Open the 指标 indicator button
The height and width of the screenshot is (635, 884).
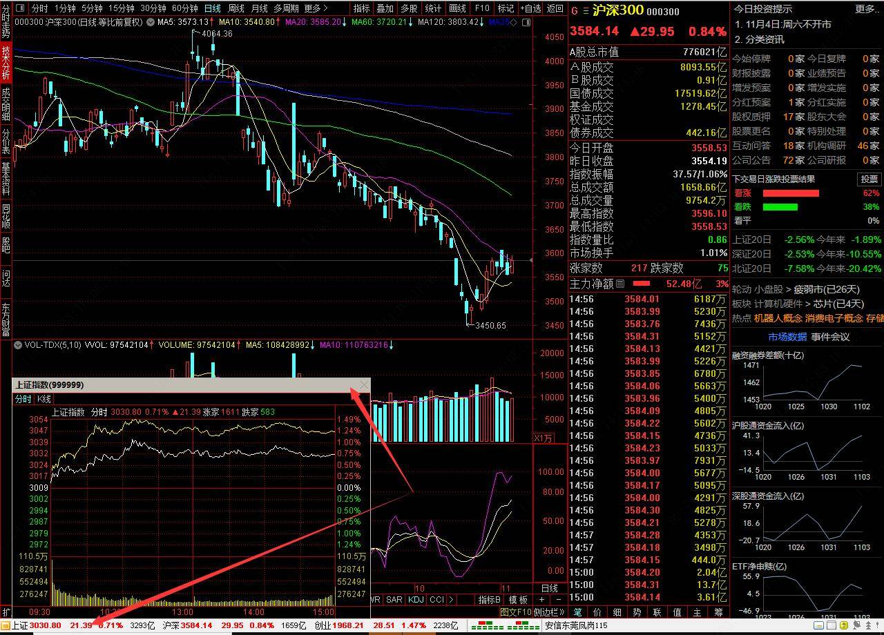coord(361,8)
